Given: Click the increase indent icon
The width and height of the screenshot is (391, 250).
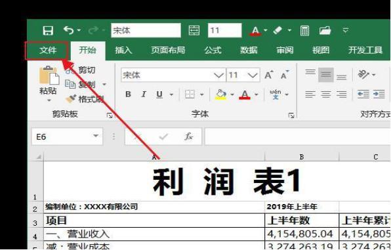Looking at the screenshot, I should [x=379, y=94].
